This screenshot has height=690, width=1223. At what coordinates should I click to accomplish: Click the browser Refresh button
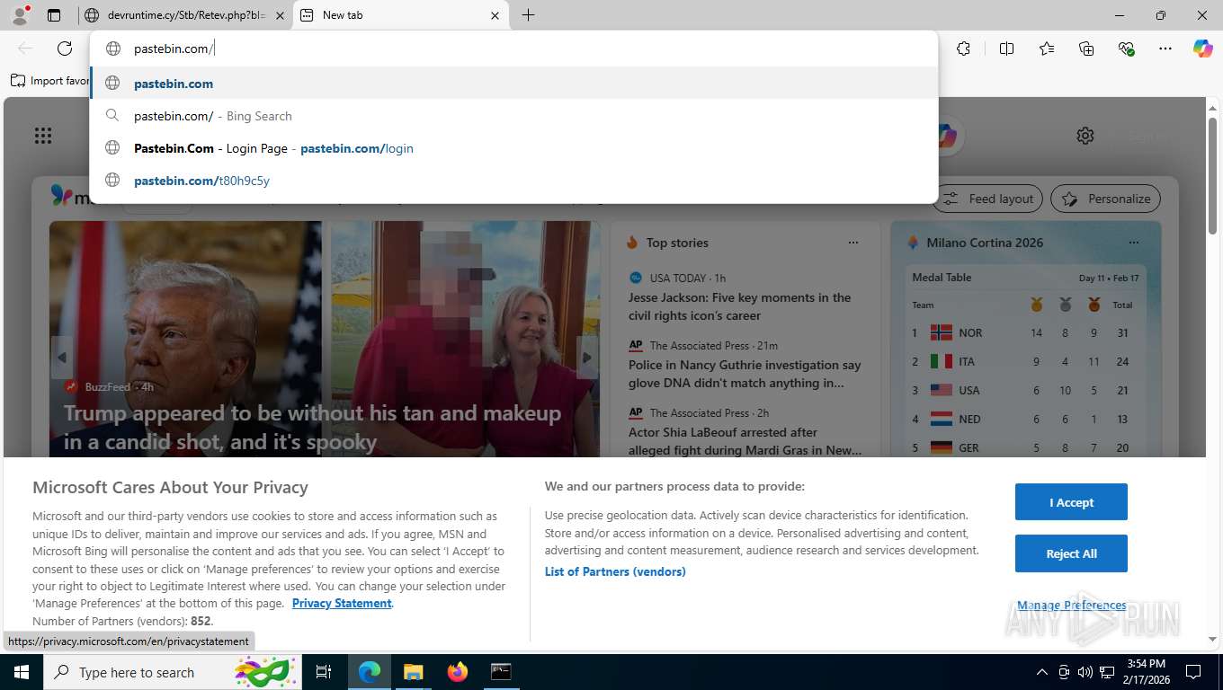[x=65, y=49]
